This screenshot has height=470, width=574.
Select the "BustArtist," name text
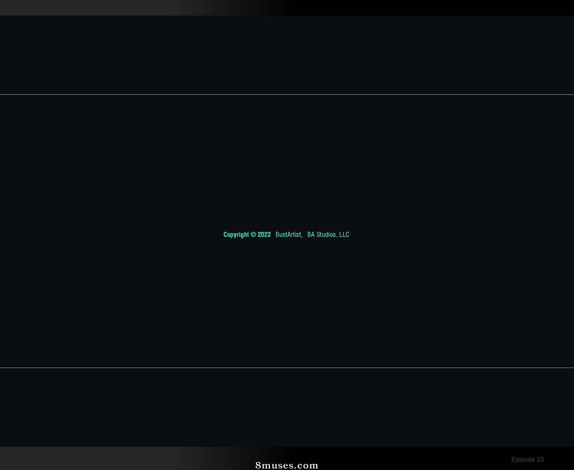(289, 235)
